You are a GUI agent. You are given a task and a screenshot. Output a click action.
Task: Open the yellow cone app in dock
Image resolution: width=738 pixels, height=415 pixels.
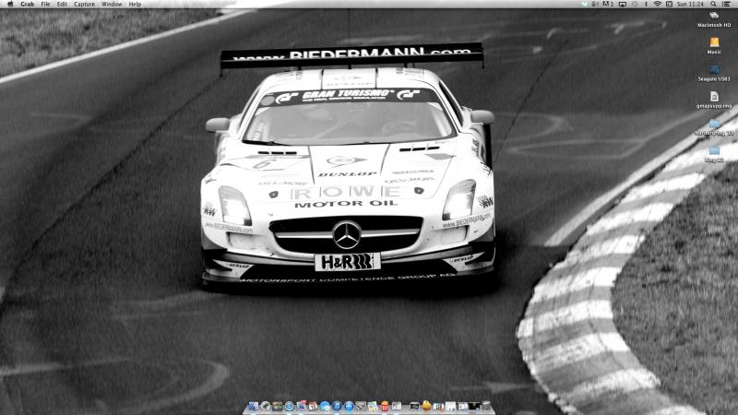coord(426,406)
